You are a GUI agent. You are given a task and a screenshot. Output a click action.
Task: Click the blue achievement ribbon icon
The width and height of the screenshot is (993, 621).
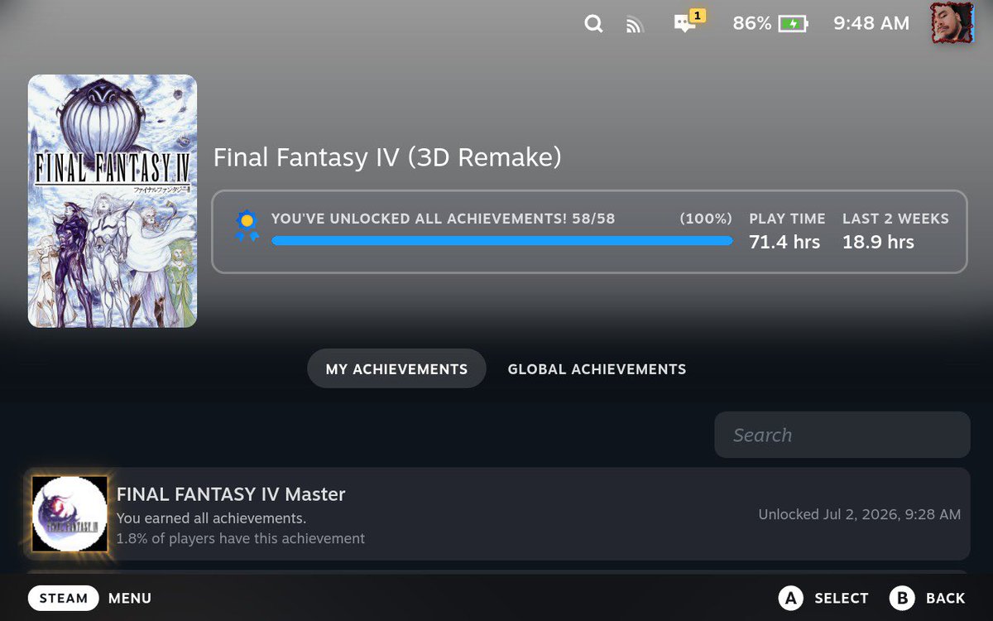pos(246,226)
